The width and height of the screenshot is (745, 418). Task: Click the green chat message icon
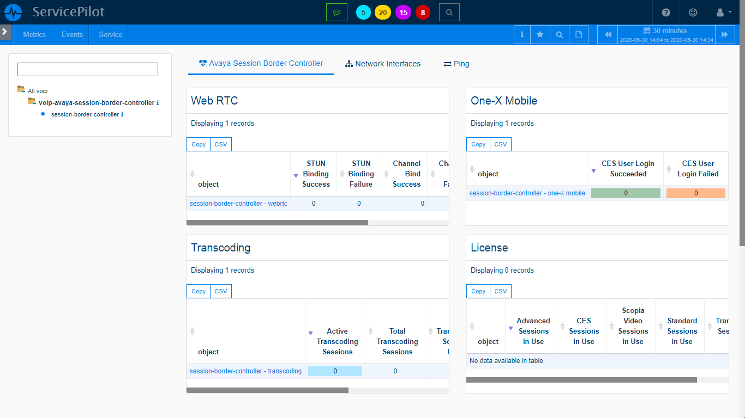pos(337,12)
